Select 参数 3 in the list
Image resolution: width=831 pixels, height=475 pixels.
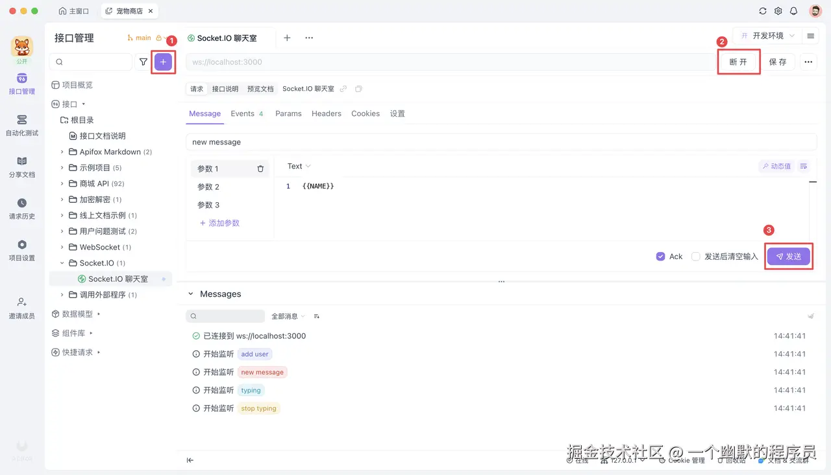pos(230,205)
